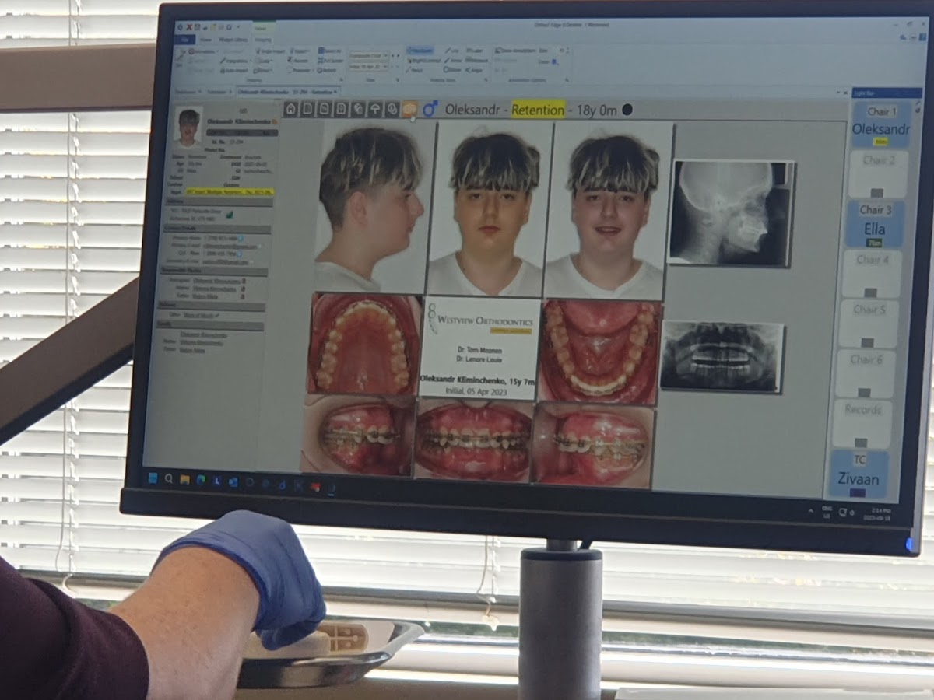Image resolution: width=934 pixels, height=700 pixels.
Task: Open Windows Start menu
Action: 153,478
